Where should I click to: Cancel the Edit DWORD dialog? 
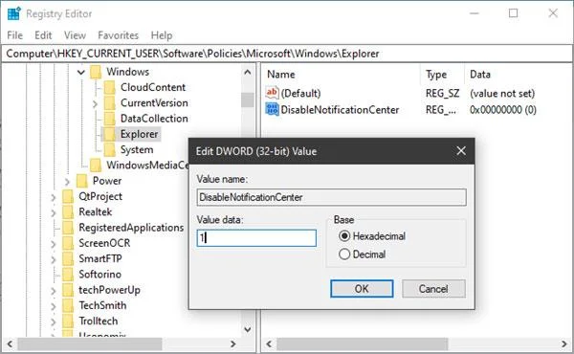coord(433,289)
